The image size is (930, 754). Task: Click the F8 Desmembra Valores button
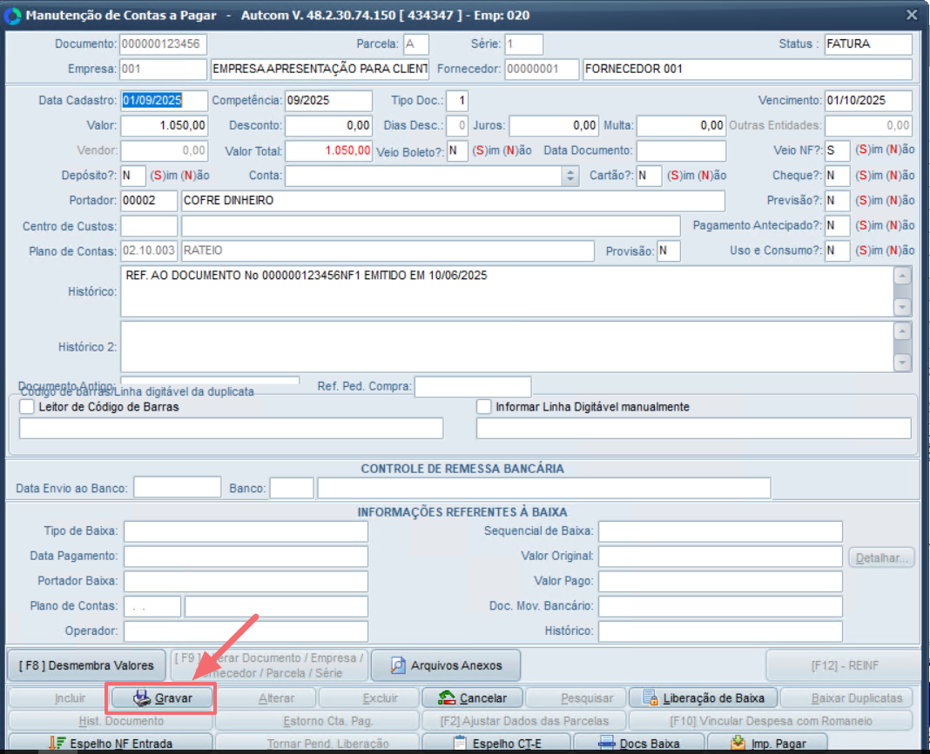pos(86,665)
